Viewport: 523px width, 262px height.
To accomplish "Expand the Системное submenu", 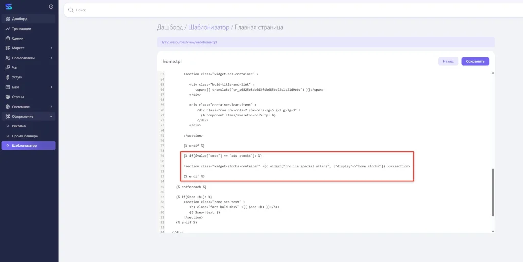I will [x=51, y=107].
